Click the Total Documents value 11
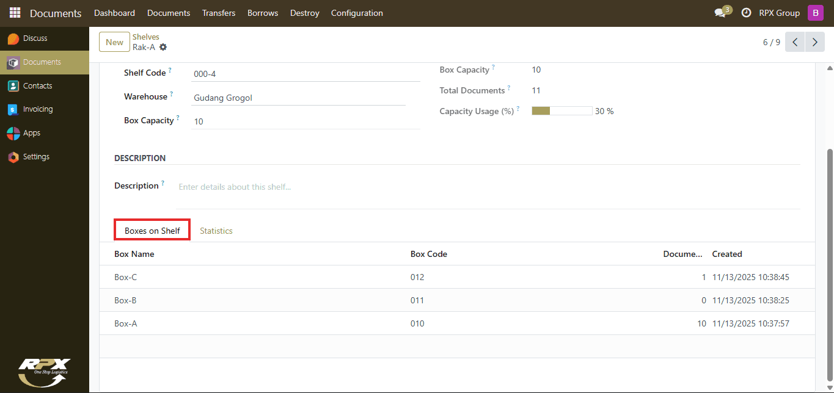The image size is (834, 393). pos(536,90)
